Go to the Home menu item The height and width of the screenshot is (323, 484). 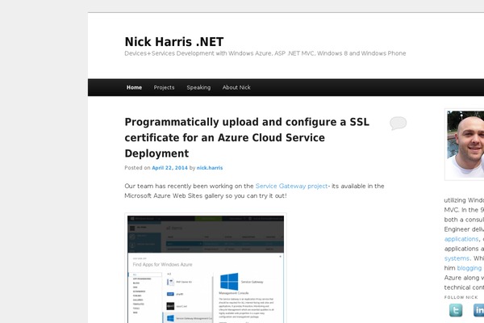click(134, 87)
